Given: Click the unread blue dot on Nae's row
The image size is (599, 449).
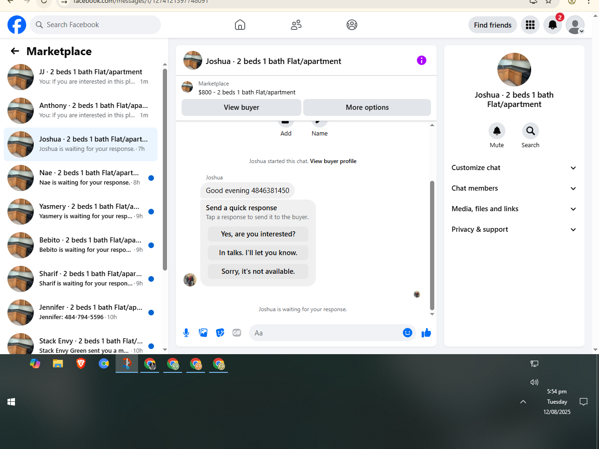Looking at the screenshot, I should [151, 178].
